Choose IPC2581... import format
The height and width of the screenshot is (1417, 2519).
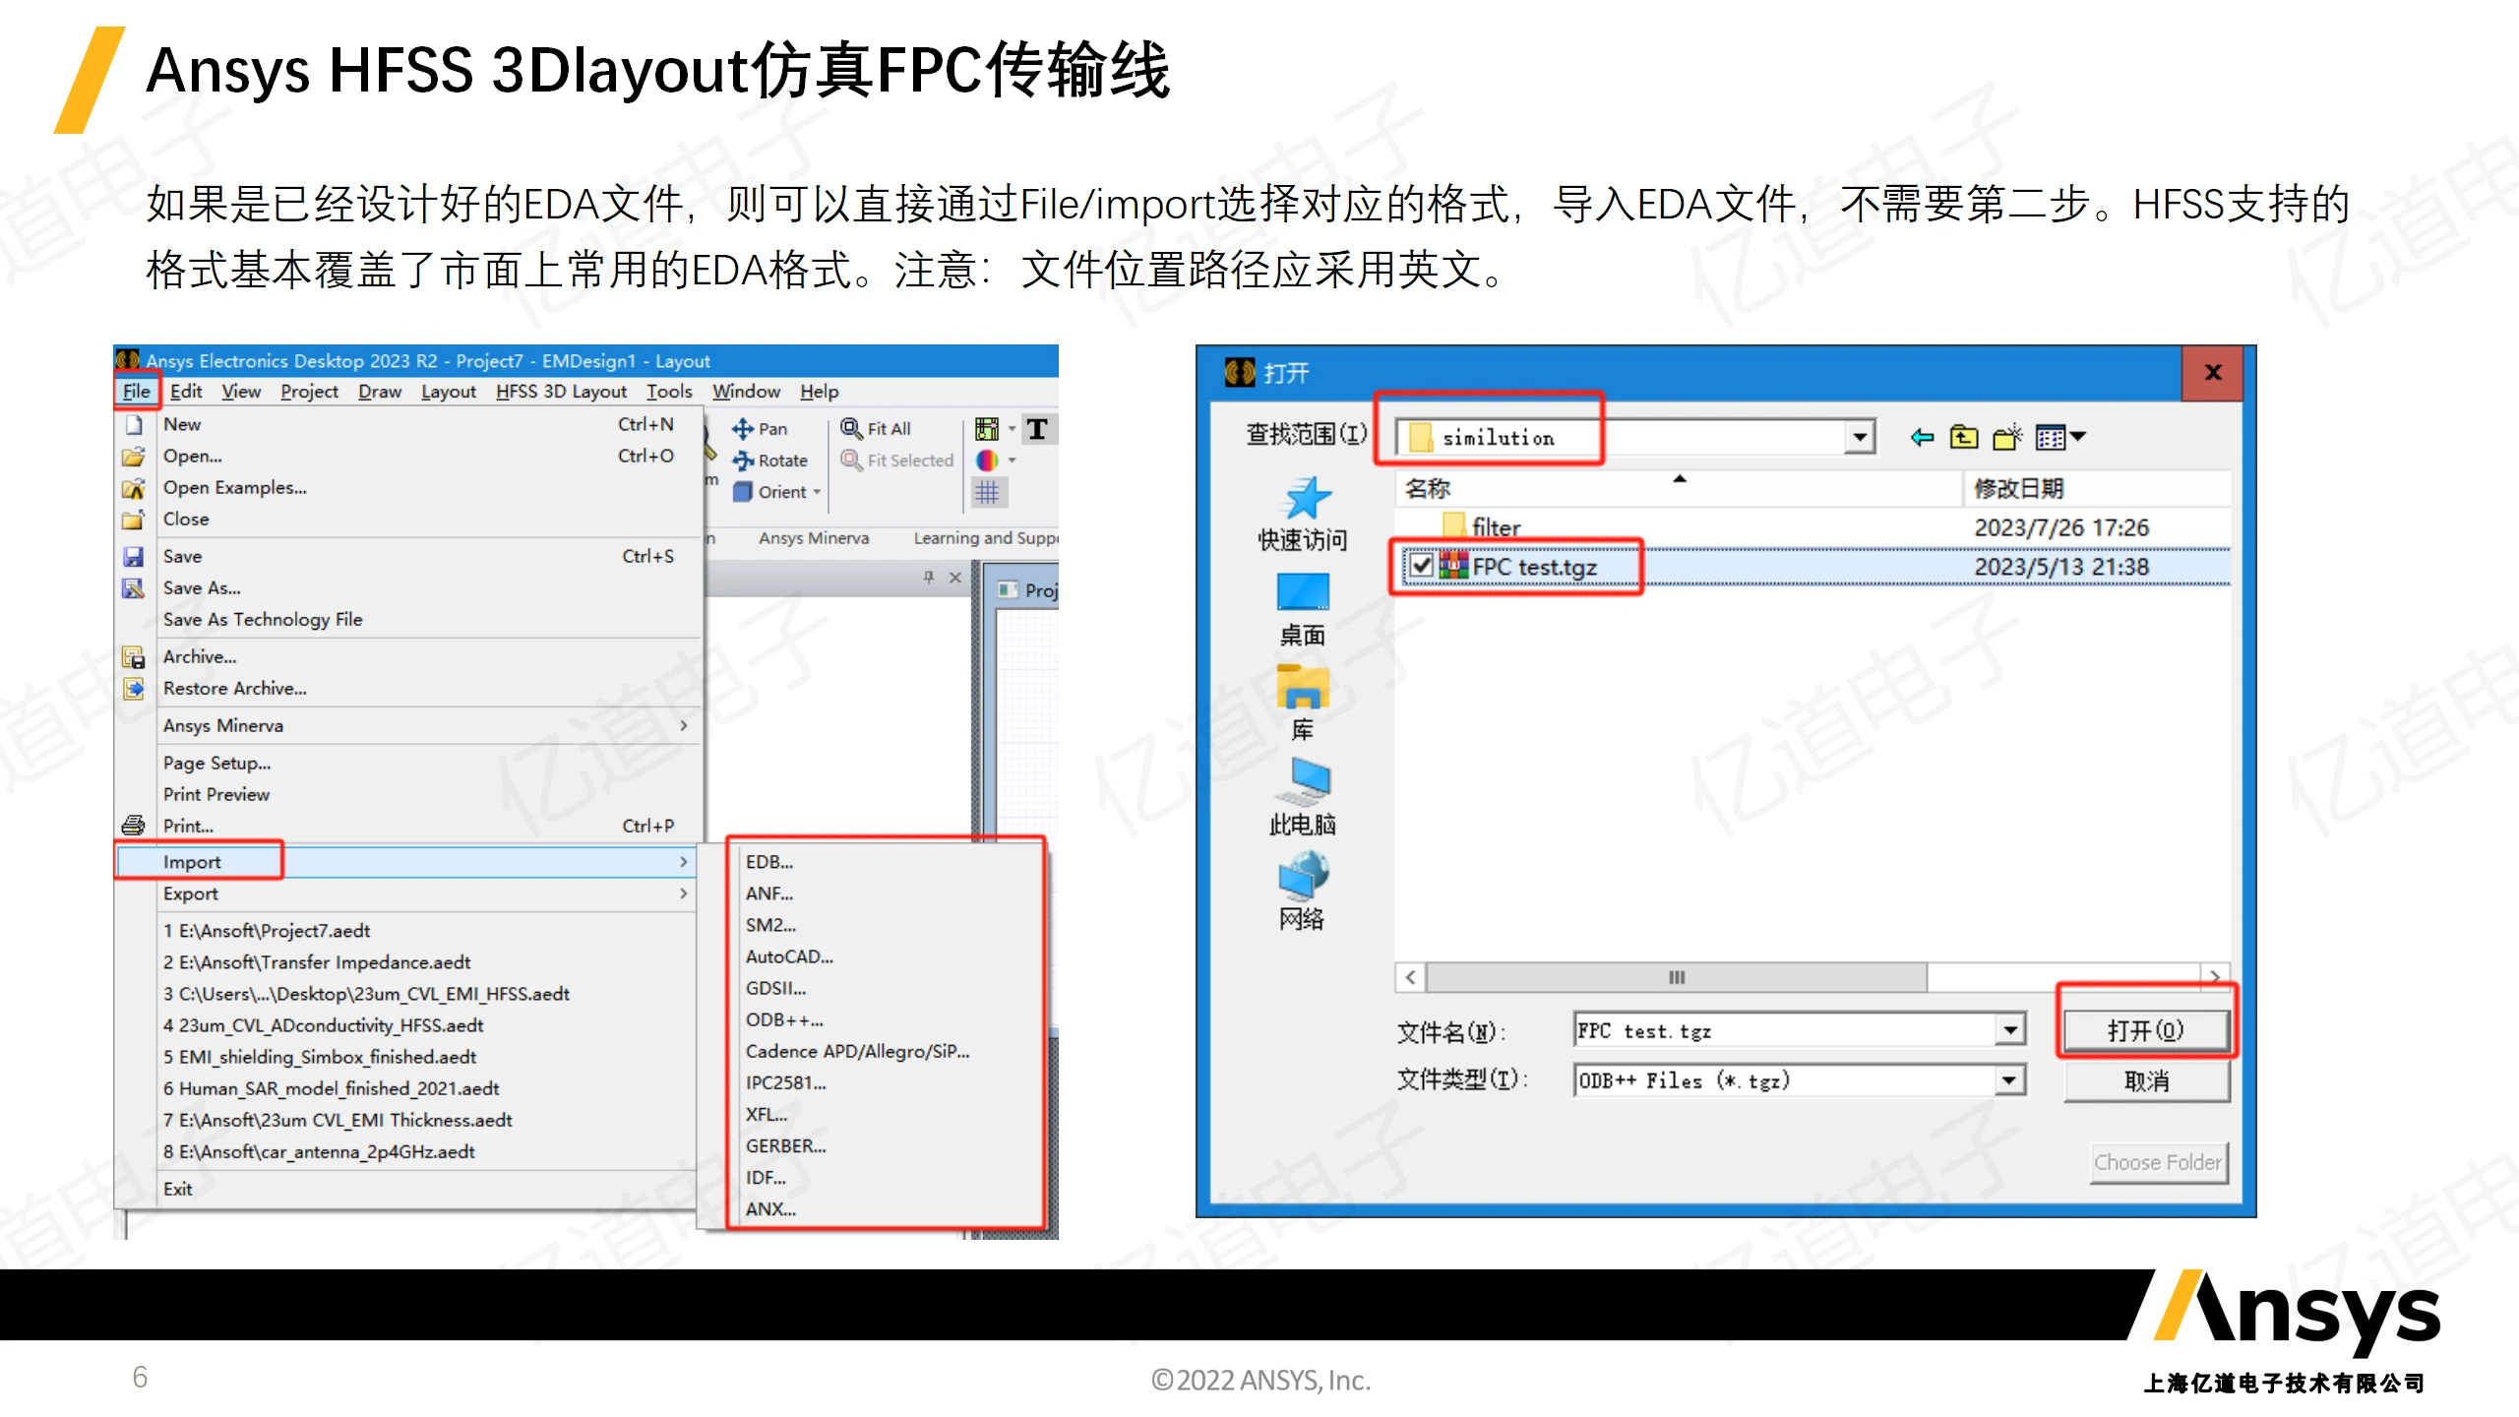tap(785, 1082)
